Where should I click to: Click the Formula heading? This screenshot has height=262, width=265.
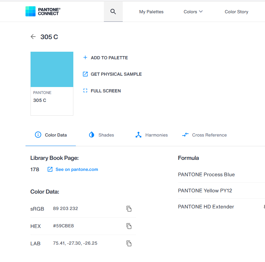coord(188,158)
